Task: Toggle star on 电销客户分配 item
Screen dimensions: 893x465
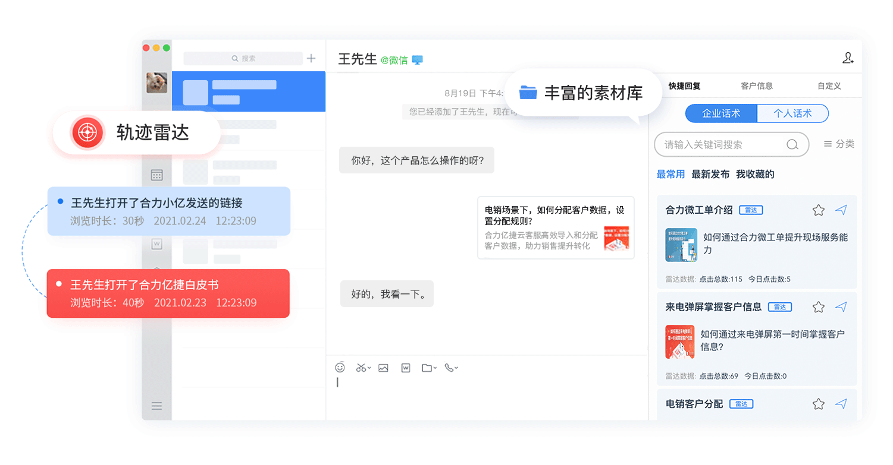Action: (x=819, y=404)
